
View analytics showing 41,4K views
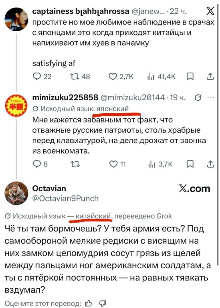click(161, 76)
